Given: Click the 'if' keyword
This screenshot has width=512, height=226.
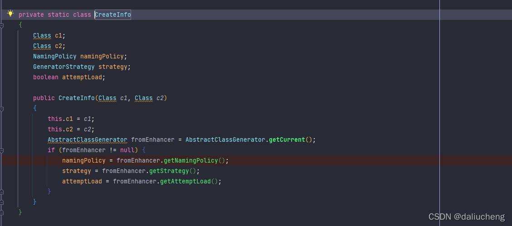Looking at the screenshot, I should coord(51,150).
